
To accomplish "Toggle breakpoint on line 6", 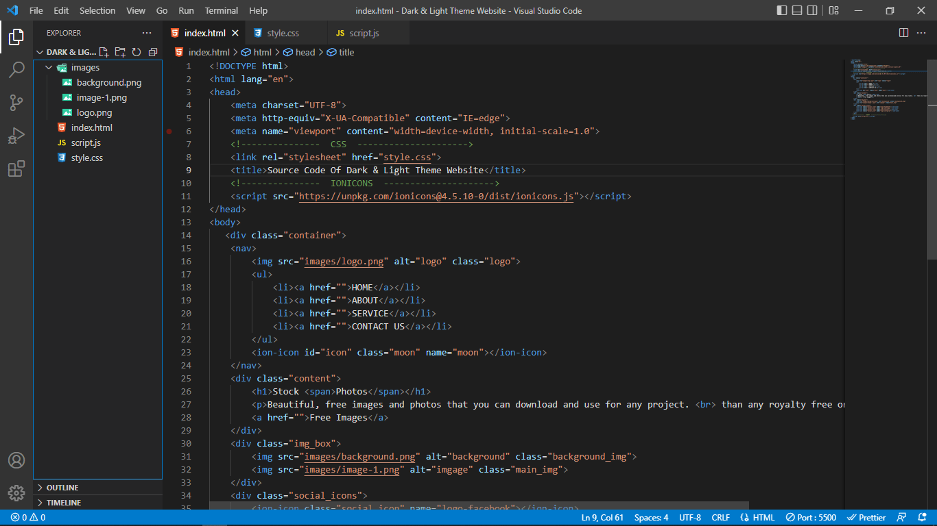I will pyautogui.click(x=169, y=131).
